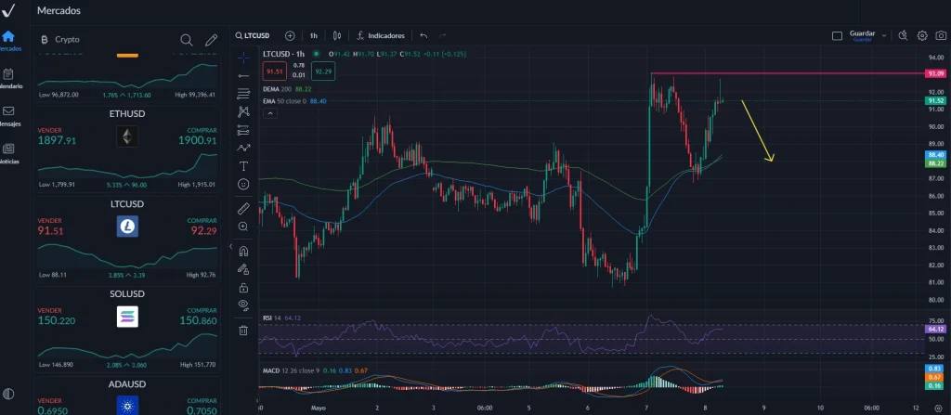Select the EMA 50 close indicator legend
Image resolution: width=951 pixels, height=415 pixels.
294,101
